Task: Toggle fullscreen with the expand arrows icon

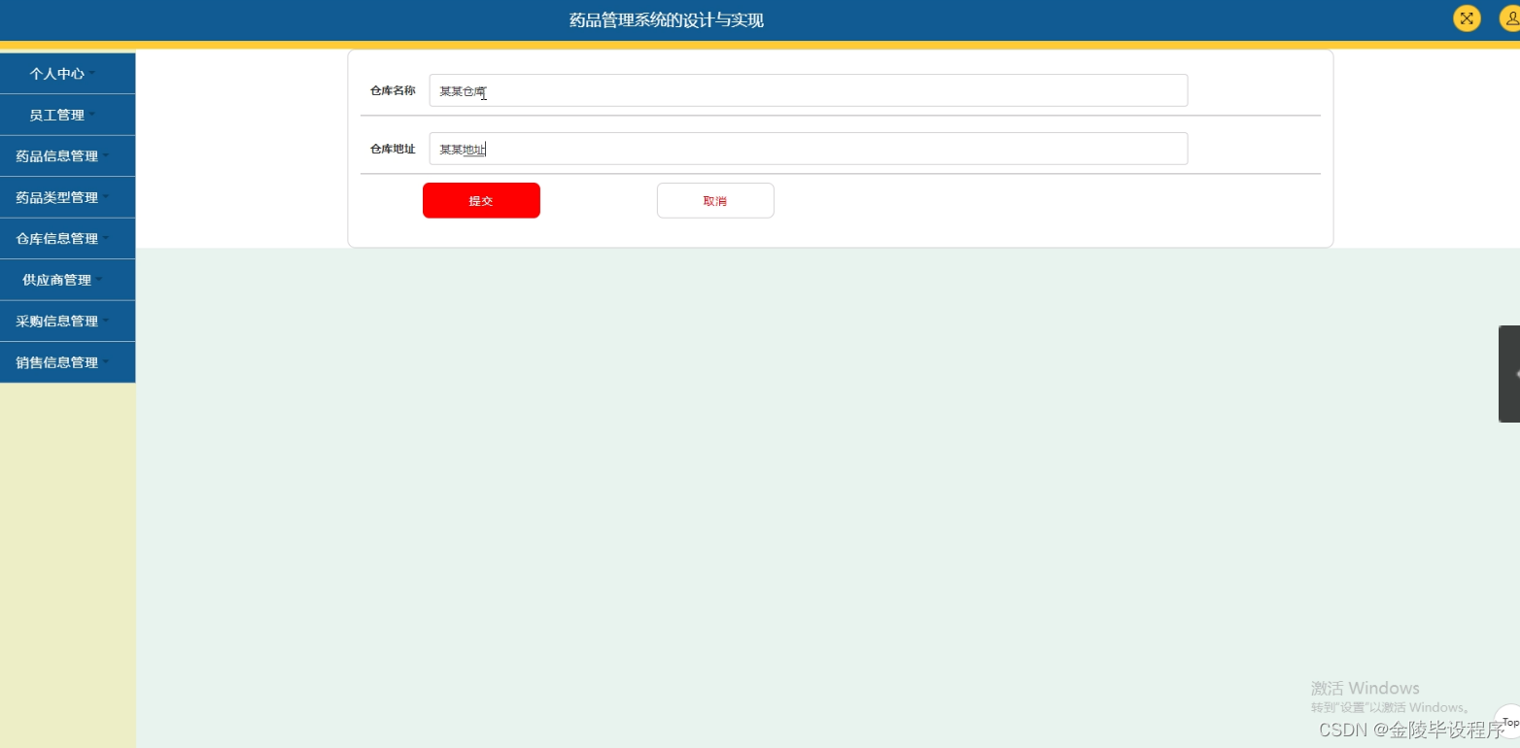Action: pos(1466,17)
